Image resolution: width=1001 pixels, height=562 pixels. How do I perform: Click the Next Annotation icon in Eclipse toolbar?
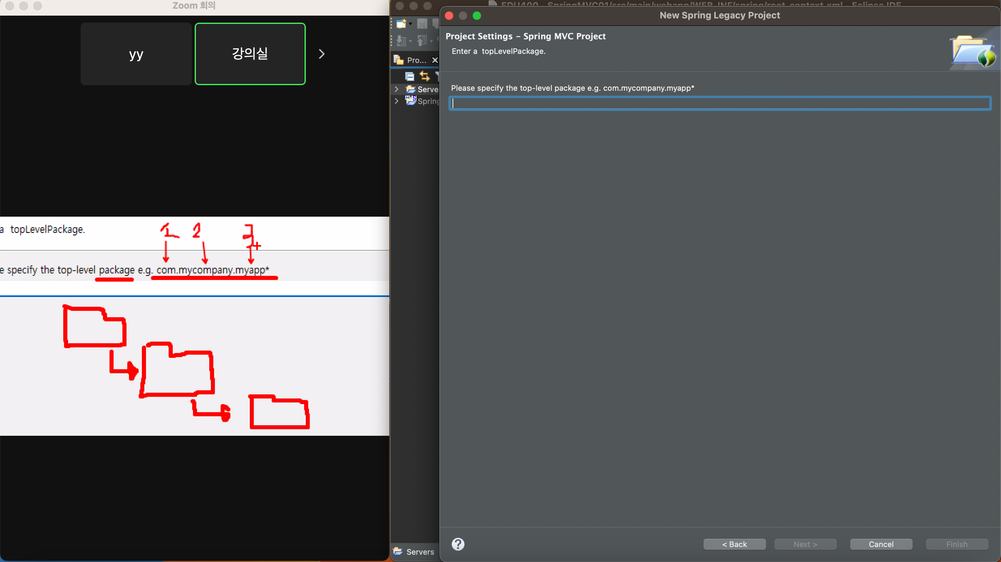tap(401, 40)
